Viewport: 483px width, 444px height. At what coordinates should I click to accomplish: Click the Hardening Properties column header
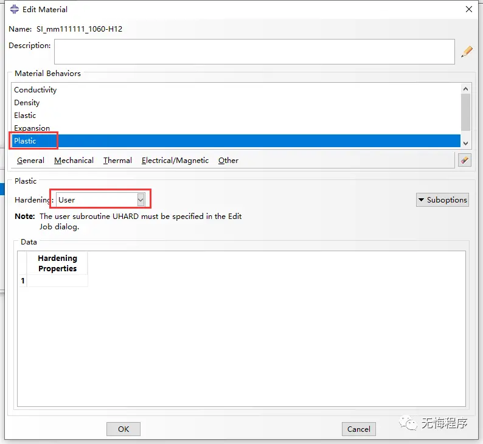click(x=57, y=263)
